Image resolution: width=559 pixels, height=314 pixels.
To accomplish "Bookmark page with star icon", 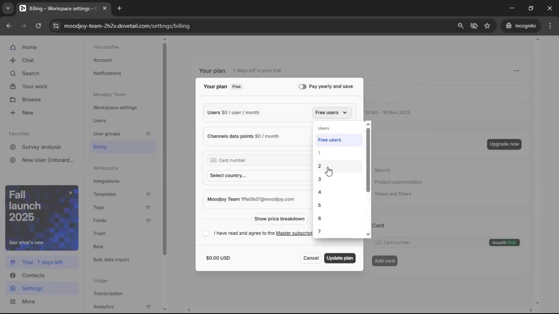I will pos(487,26).
